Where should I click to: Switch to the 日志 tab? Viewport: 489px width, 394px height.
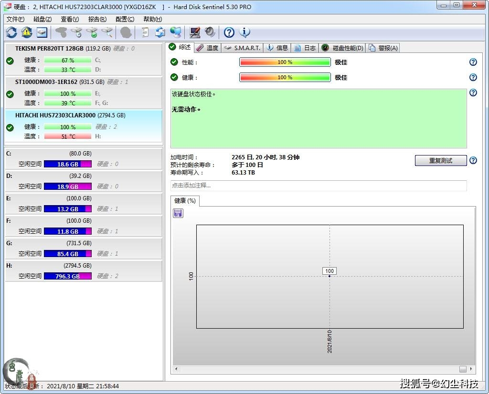tap(305, 48)
